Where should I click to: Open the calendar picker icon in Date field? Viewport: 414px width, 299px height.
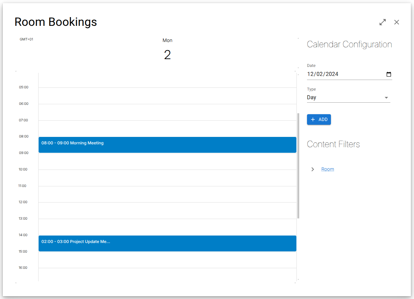388,74
